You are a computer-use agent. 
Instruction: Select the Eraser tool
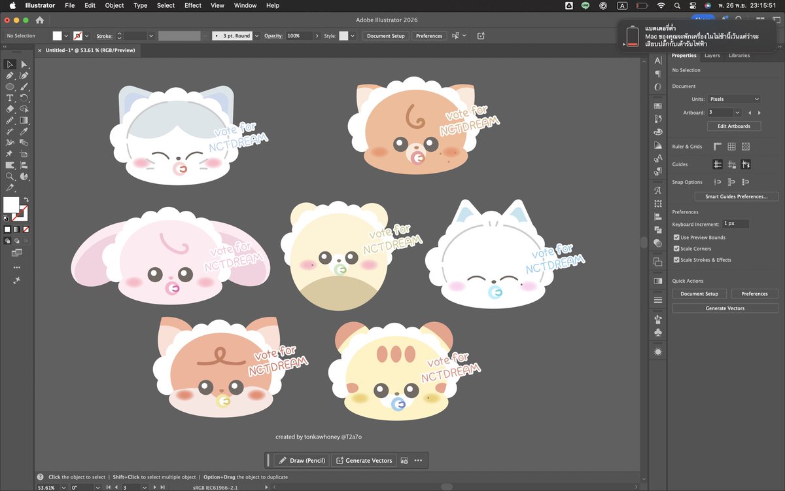tap(10, 109)
